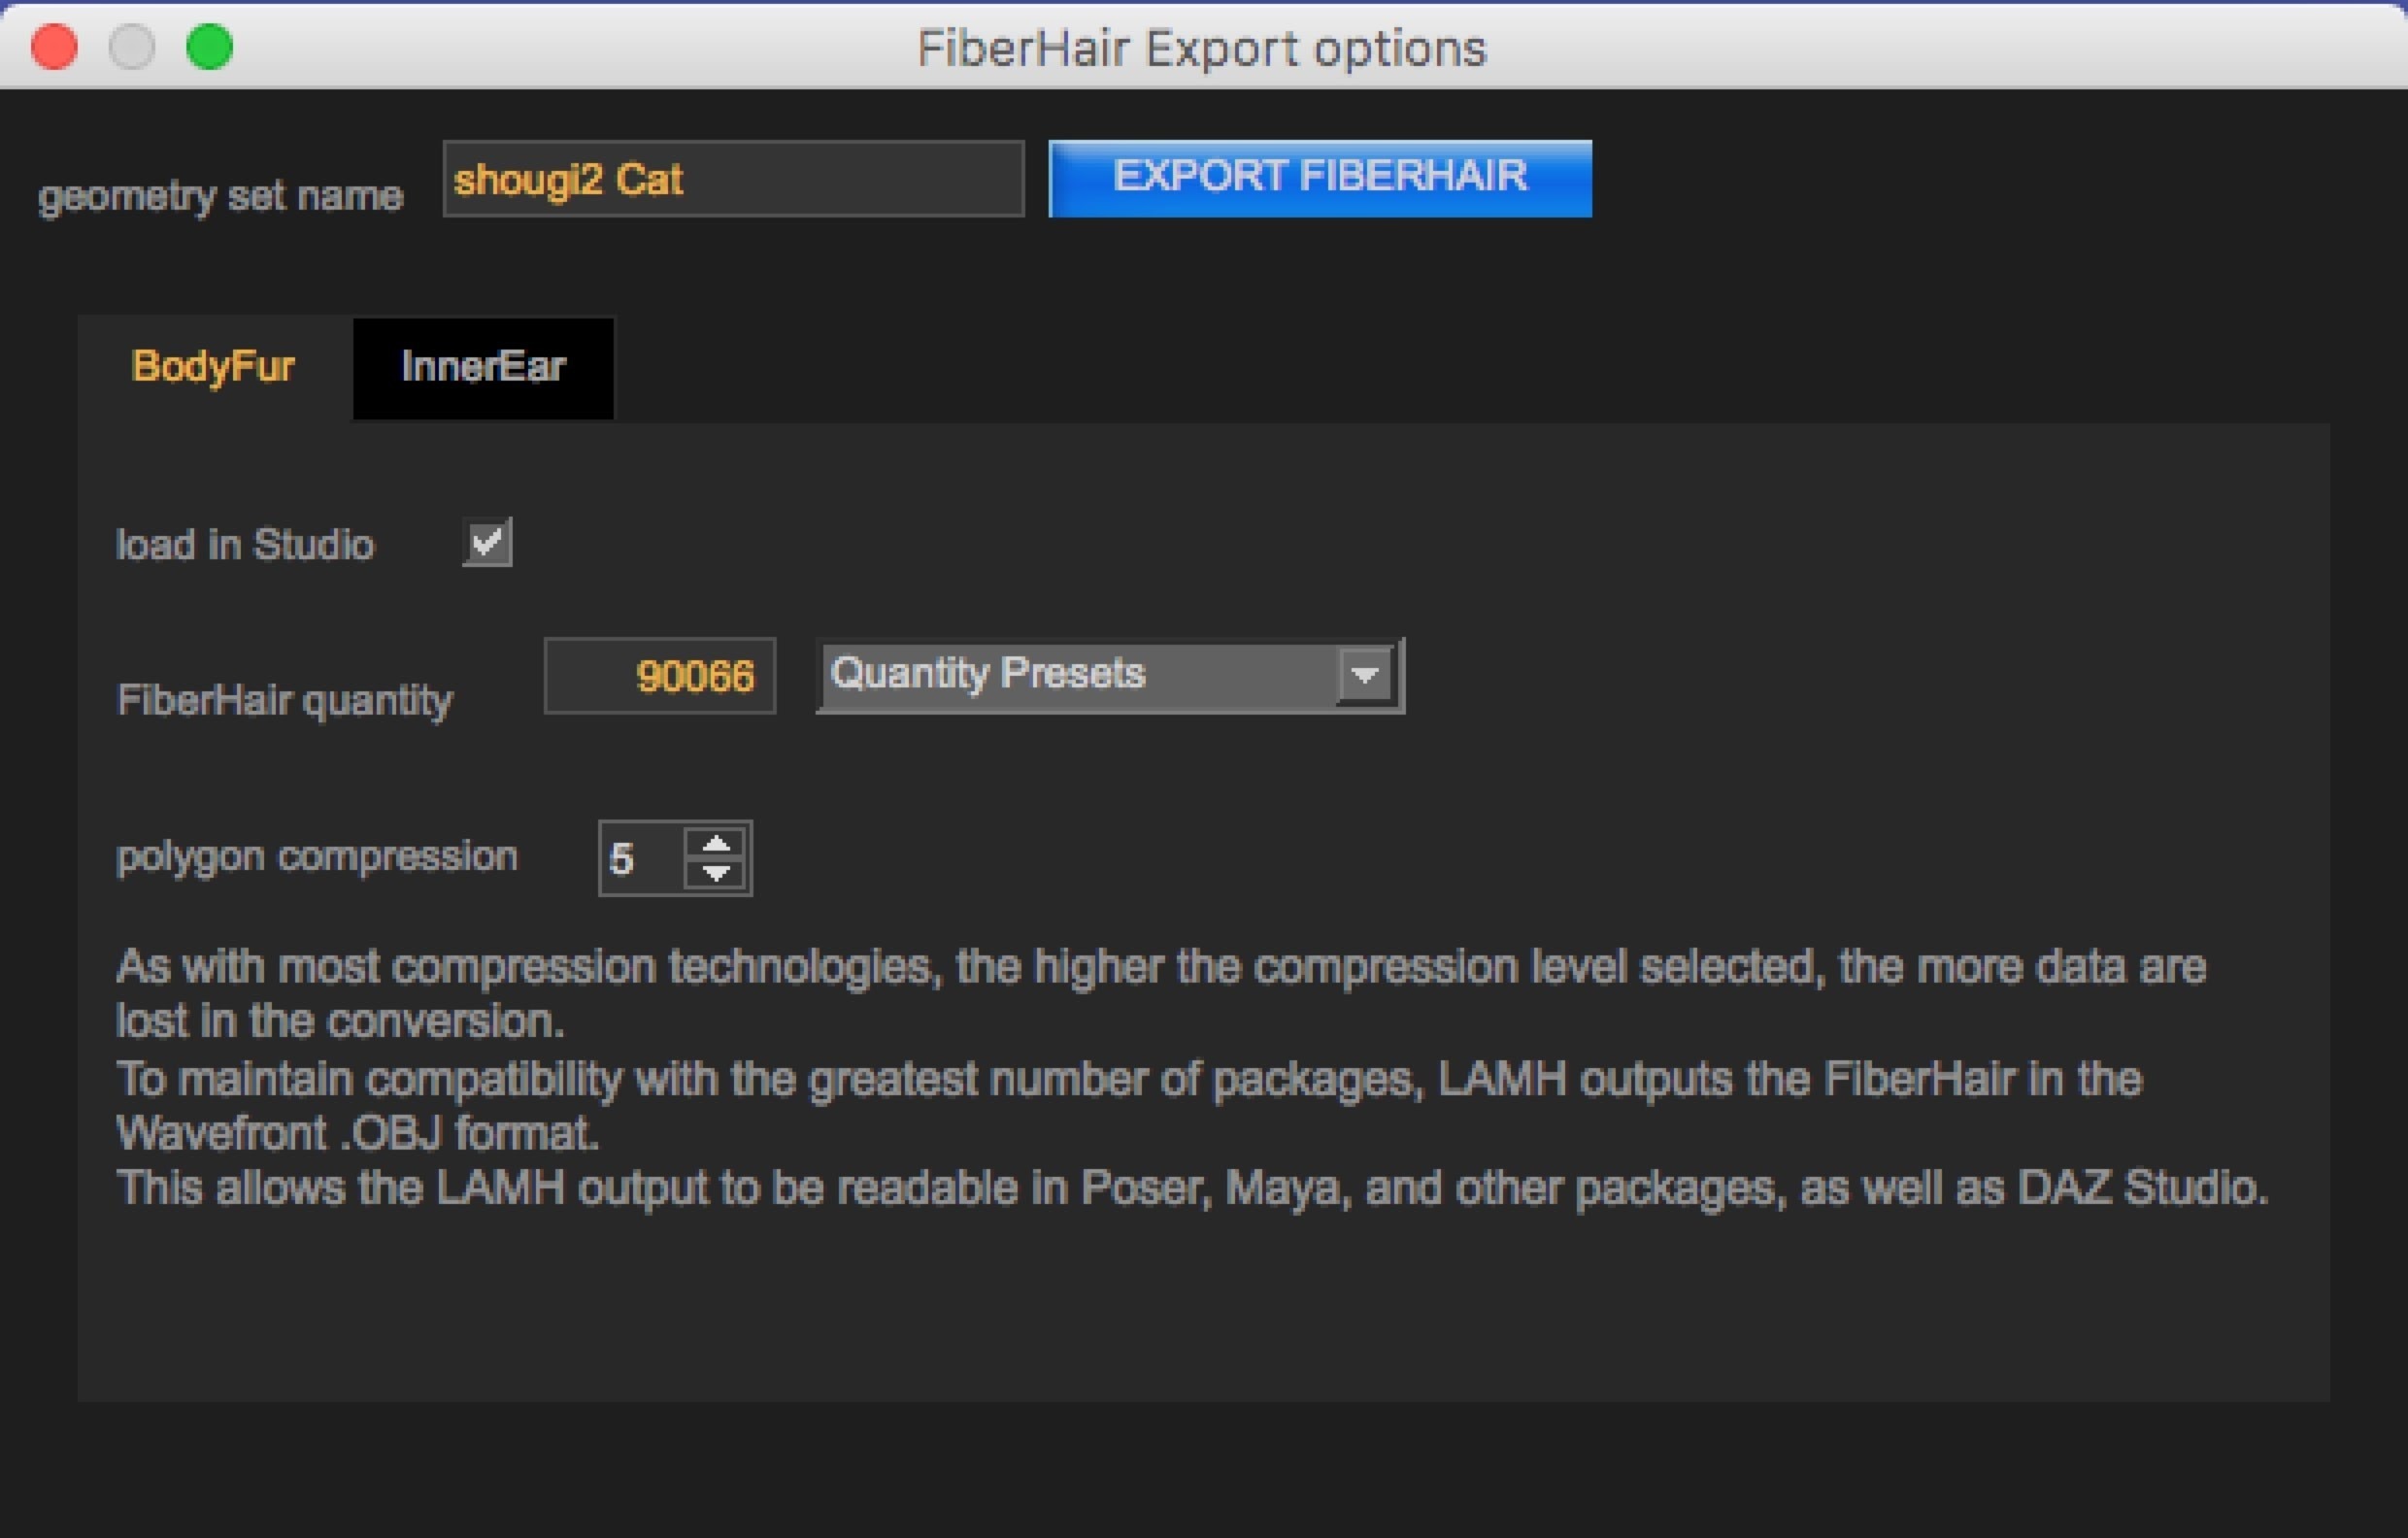Focus the FiberHair quantity number field
Screen dimensions: 2408x1538
coord(660,676)
